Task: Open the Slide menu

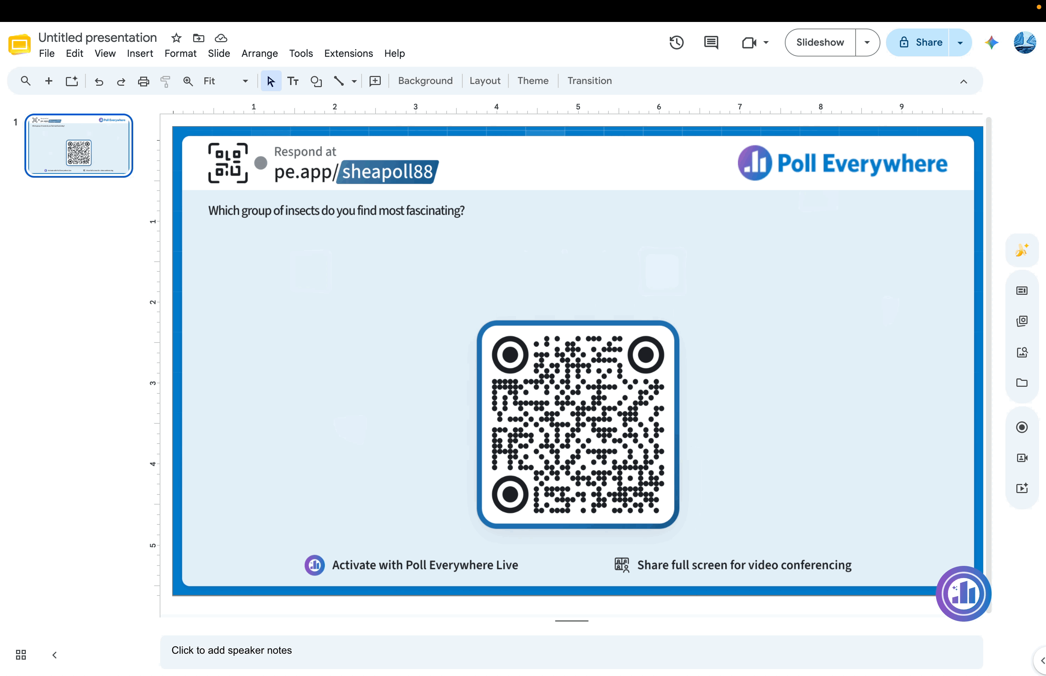Action: [219, 54]
